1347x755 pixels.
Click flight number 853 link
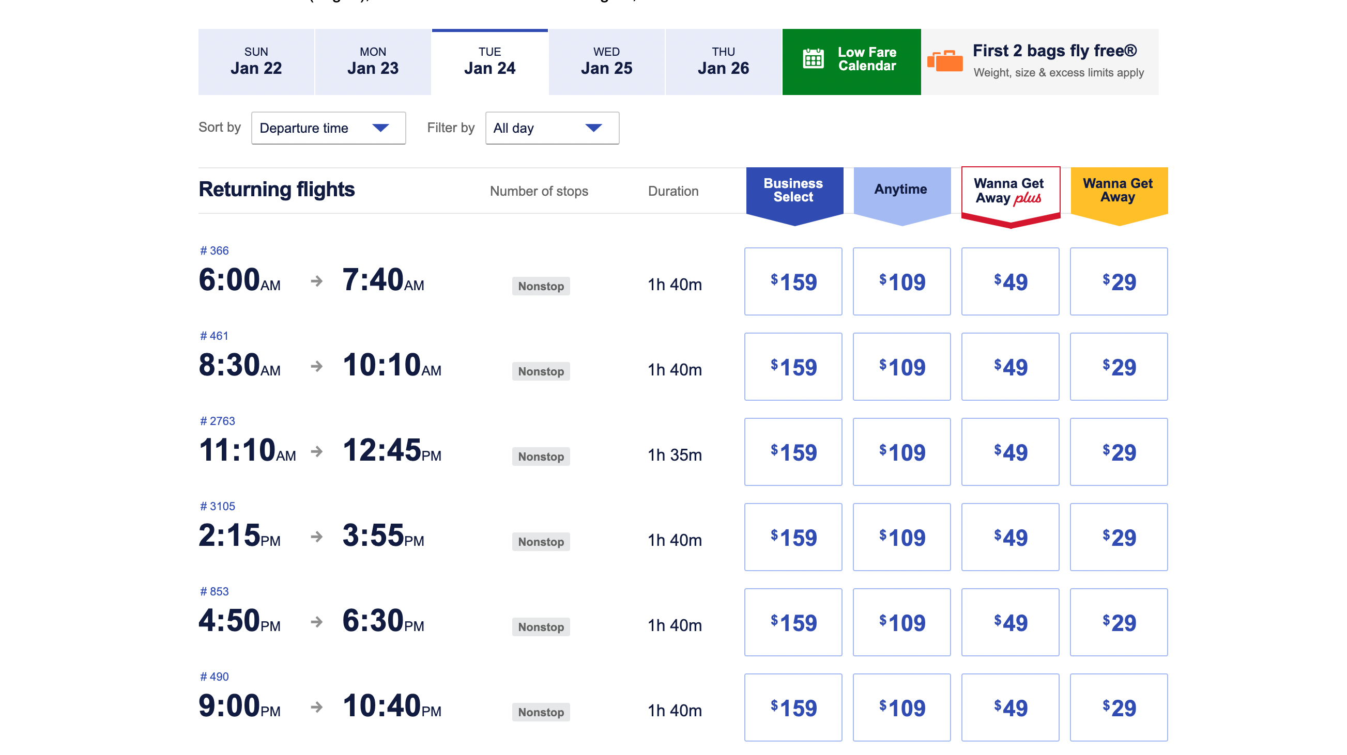click(215, 591)
